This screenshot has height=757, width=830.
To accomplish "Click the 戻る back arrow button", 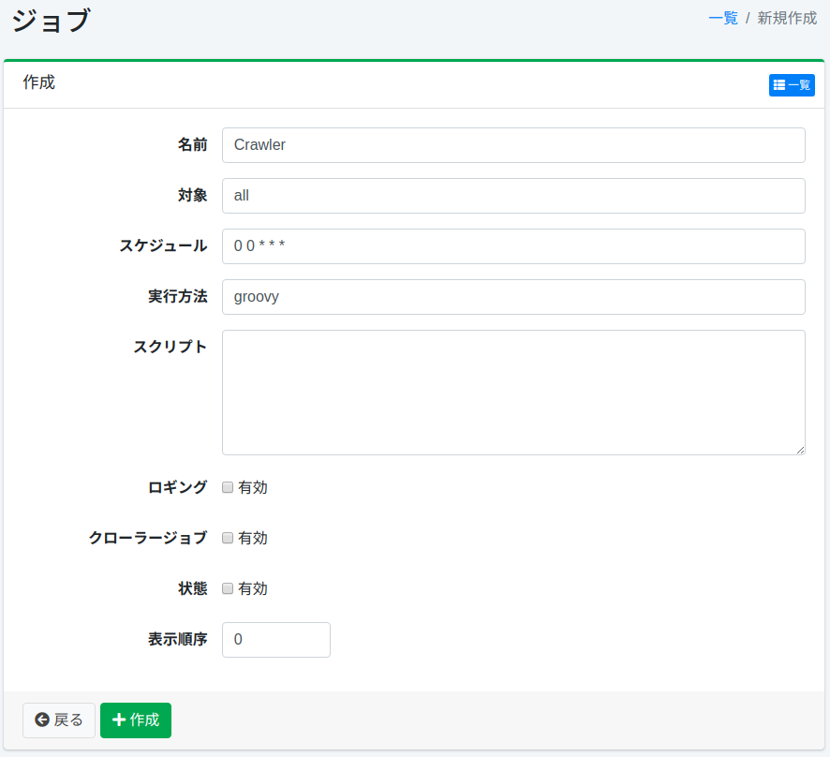I will coord(59,720).
